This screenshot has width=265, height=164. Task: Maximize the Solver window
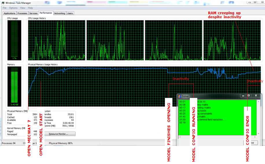tap(249, 96)
